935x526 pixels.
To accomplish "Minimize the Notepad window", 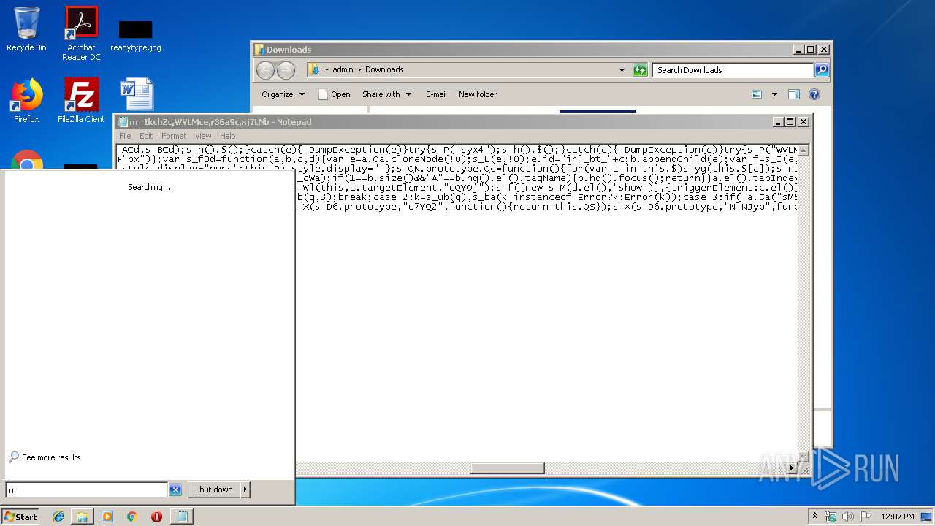I will [x=779, y=122].
